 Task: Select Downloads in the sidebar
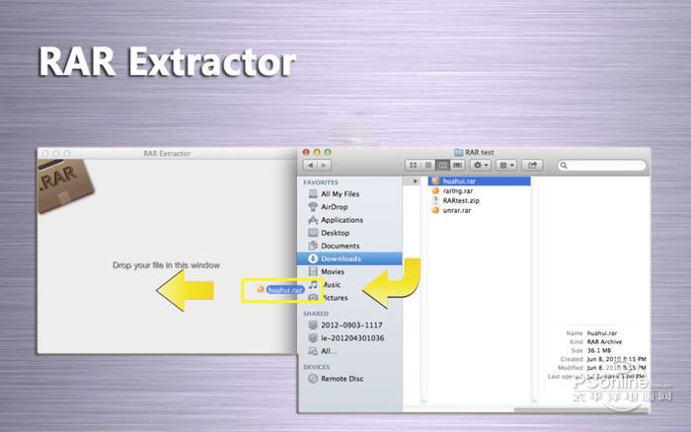(349, 258)
